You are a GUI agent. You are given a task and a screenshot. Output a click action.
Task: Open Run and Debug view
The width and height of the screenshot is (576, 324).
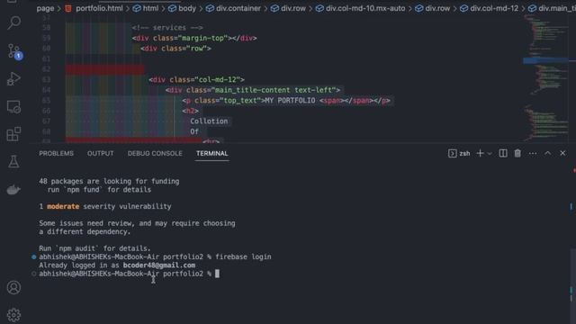click(x=13, y=78)
